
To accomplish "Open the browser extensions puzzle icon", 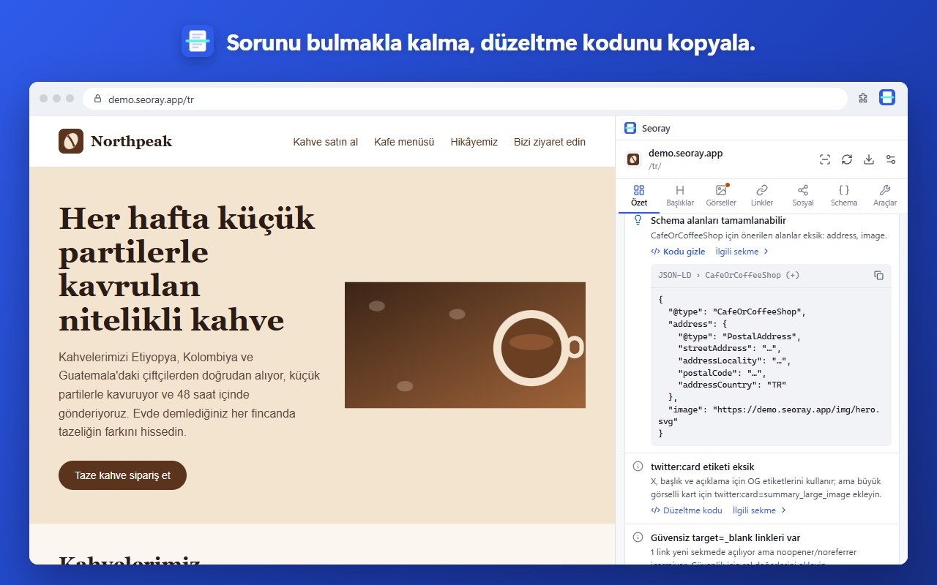I will click(863, 98).
